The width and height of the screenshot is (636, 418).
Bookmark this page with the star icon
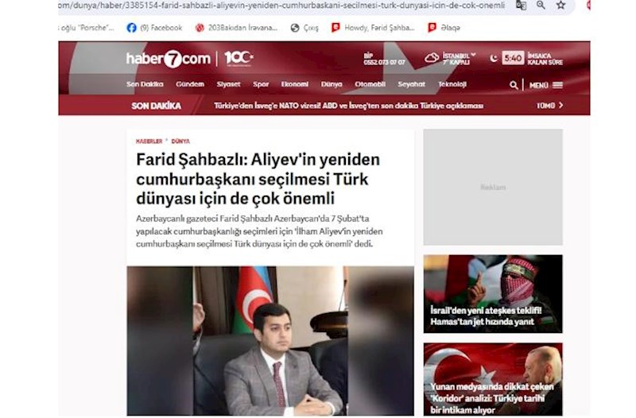tap(560, 6)
